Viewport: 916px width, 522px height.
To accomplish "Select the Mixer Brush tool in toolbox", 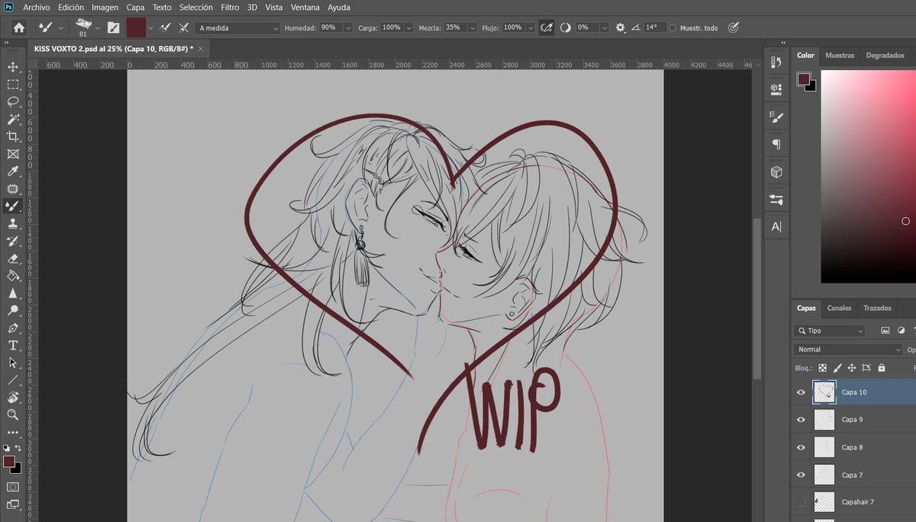I will pos(13,206).
